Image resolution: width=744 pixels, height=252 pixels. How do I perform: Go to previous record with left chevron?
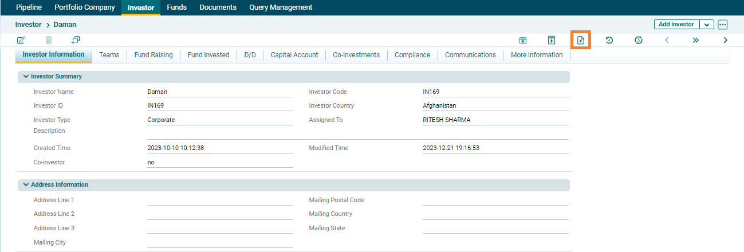tap(667, 40)
